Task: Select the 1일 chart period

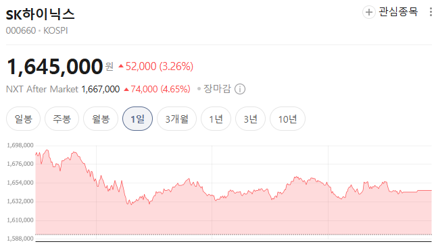Action: point(137,119)
